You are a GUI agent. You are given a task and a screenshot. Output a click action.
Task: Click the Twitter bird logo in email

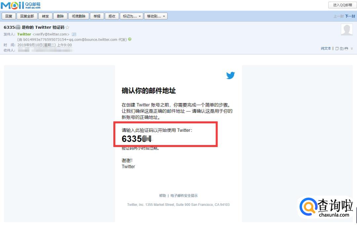point(230,75)
